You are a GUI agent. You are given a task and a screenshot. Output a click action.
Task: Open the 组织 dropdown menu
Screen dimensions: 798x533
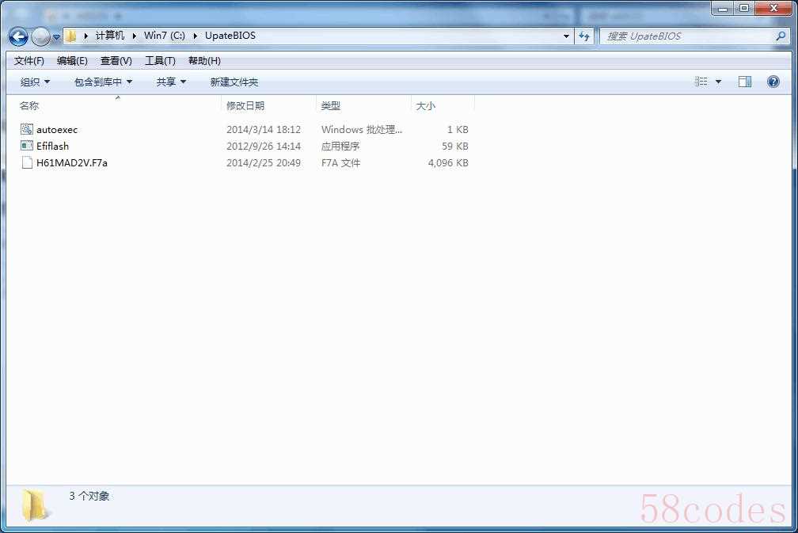[35, 82]
